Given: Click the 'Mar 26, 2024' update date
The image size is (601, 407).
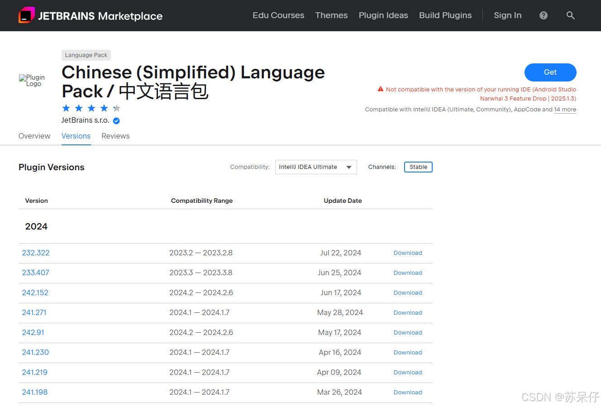Looking at the screenshot, I should tap(339, 392).
